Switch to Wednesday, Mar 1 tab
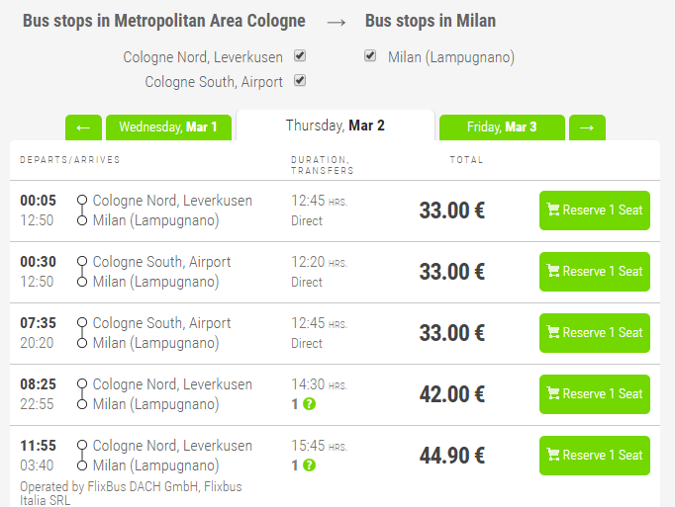This screenshot has width=675, height=507. click(168, 127)
